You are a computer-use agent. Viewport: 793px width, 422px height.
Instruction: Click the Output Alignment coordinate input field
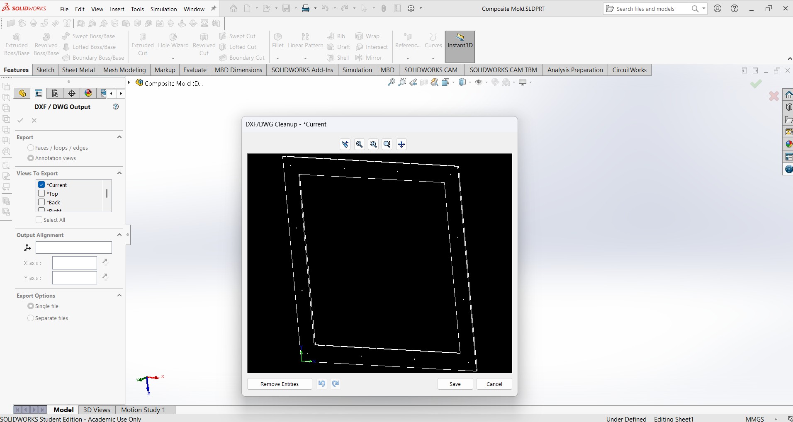pyautogui.click(x=74, y=247)
